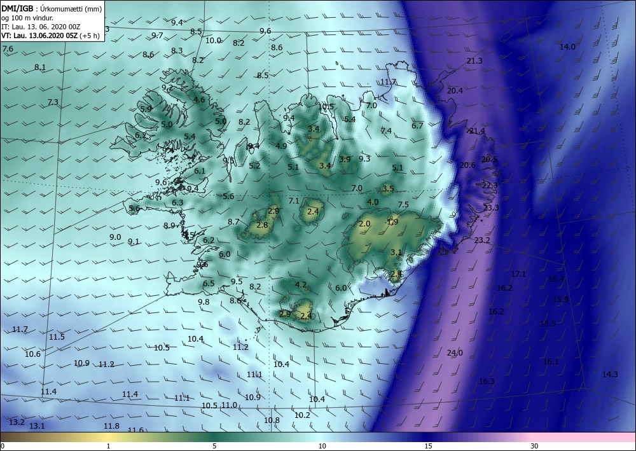636x451 pixels.
Task: Click the value "2.0" on the glacier
Action: 364,223
